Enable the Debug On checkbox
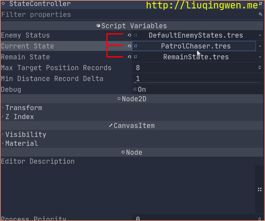The width and height of the screenshot is (265, 221). (135, 89)
